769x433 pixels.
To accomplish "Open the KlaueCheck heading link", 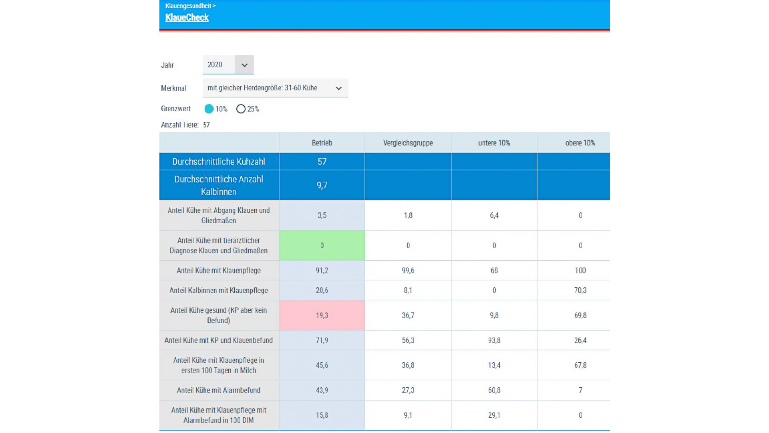I will (187, 18).
